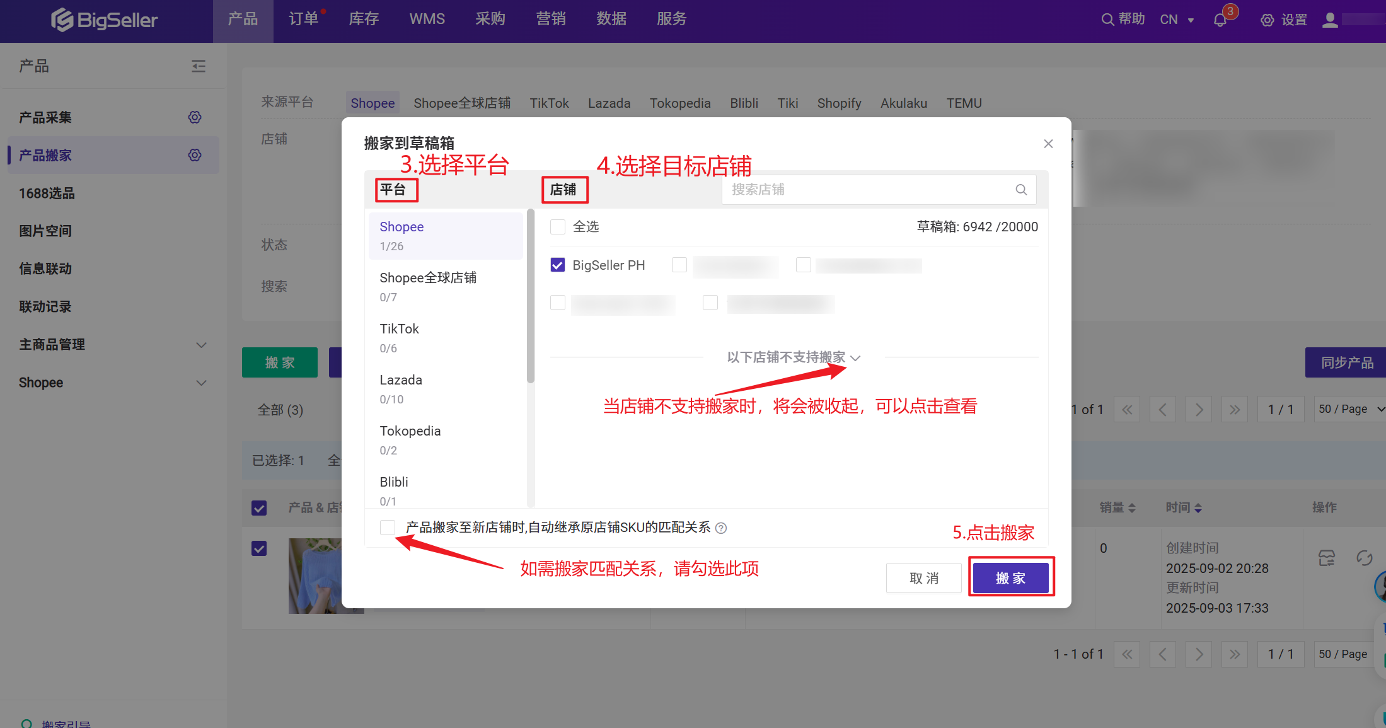Click gear icon next to 产品采集
Viewport: 1386px width, 728px height.
(195, 117)
